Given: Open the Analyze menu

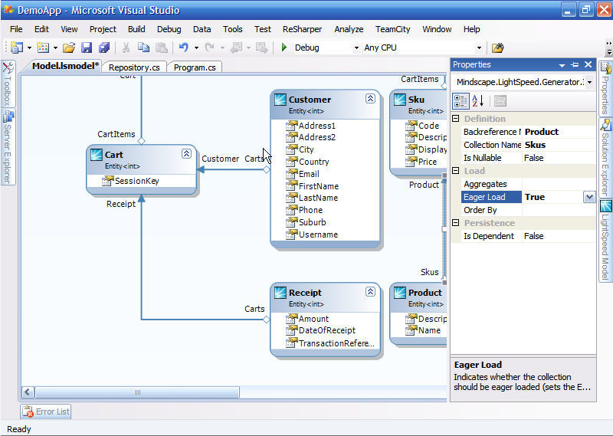Looking at the screenshot, I should pyautogui.click(x=349, y=29).
